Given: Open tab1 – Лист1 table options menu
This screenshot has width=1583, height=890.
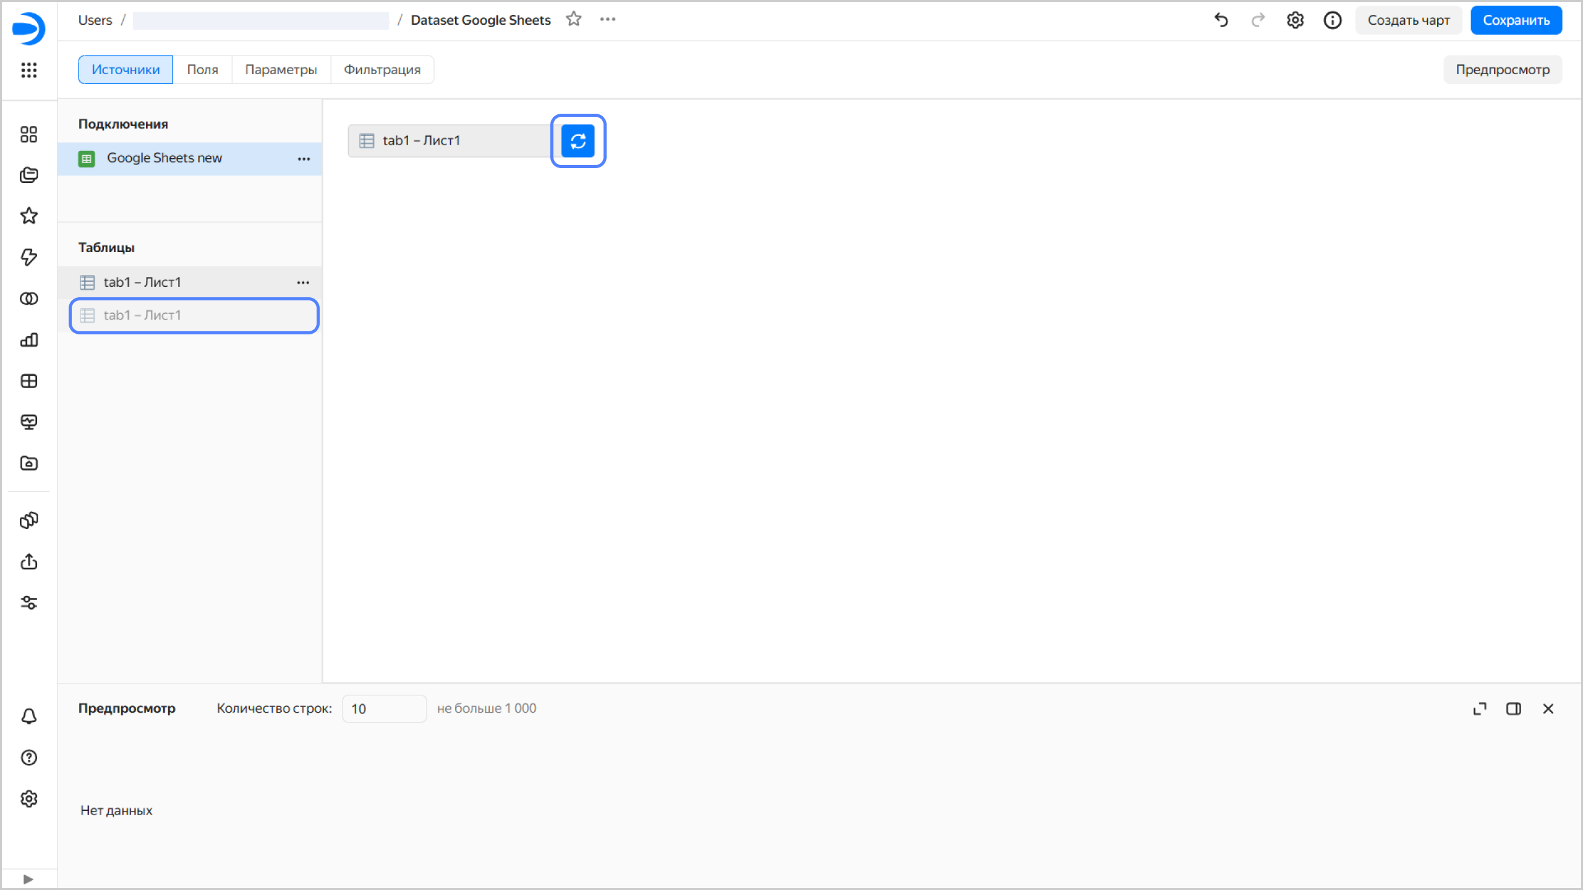Looking at the screenshot, I should tap(303, 282).
